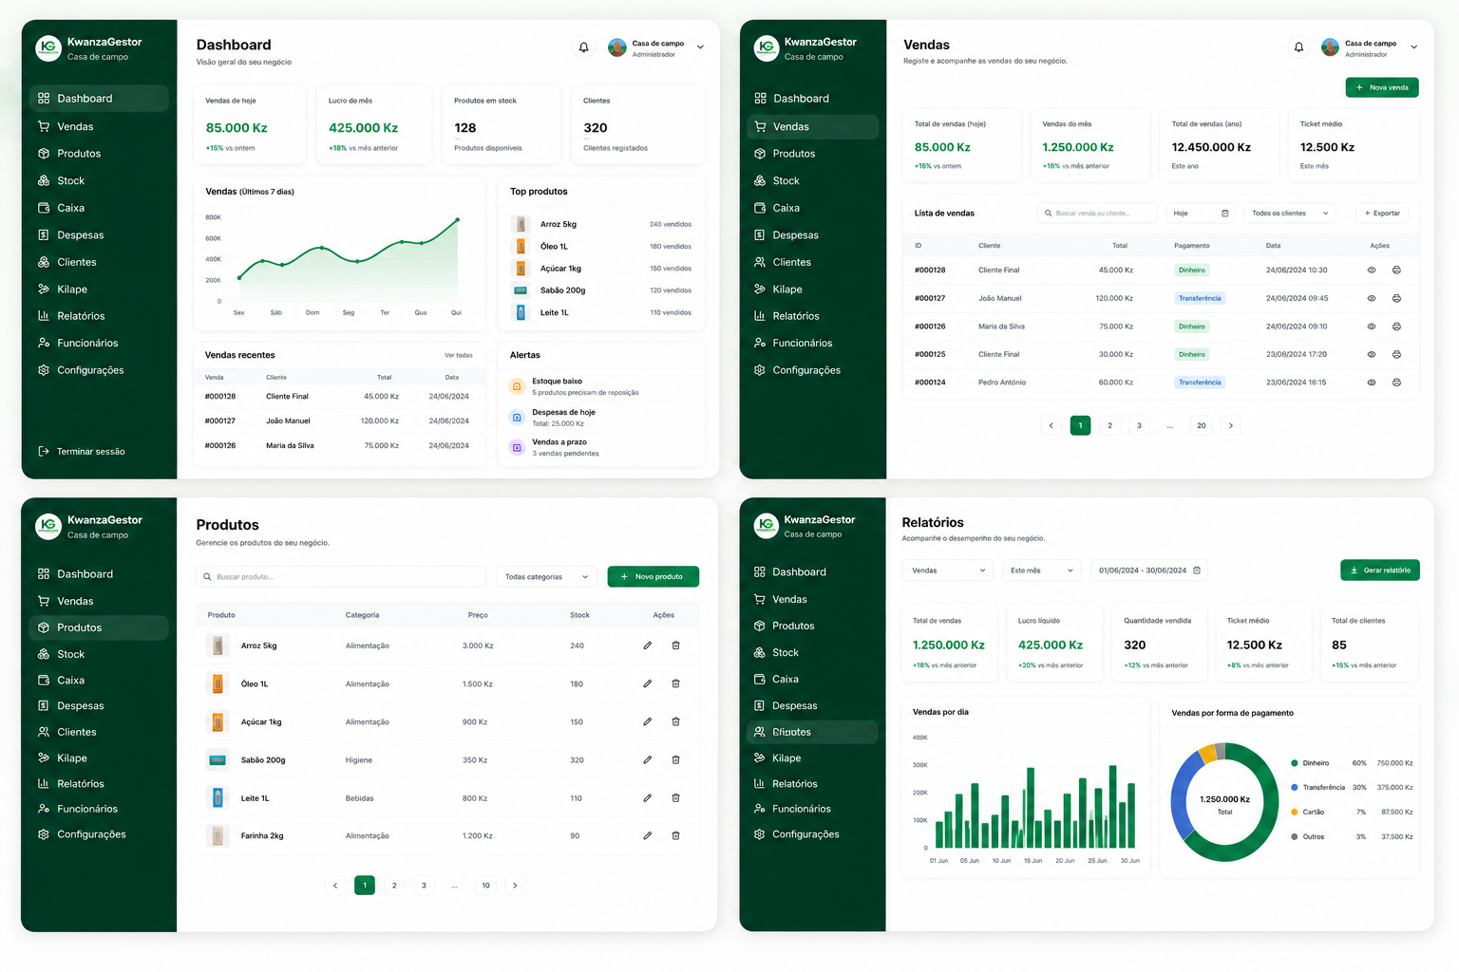Open calendar icon beside 01/06/2024 - 30/06/2024
Screen dimensions: 1459x972
point(1197,570)
